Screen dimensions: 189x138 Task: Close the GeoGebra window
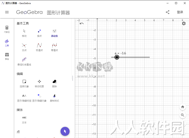[x=185, y=3]
